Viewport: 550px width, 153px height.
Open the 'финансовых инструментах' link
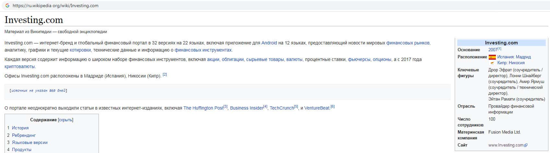click(203, 50)
